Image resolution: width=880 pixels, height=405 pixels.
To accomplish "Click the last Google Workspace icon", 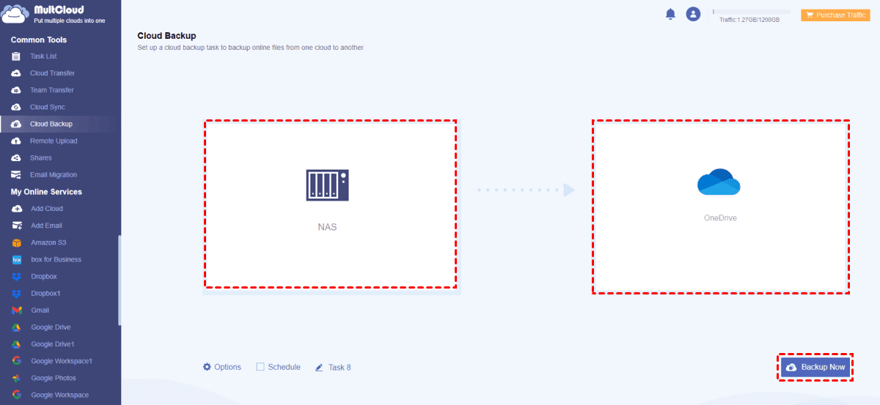I will coord(17,395).
